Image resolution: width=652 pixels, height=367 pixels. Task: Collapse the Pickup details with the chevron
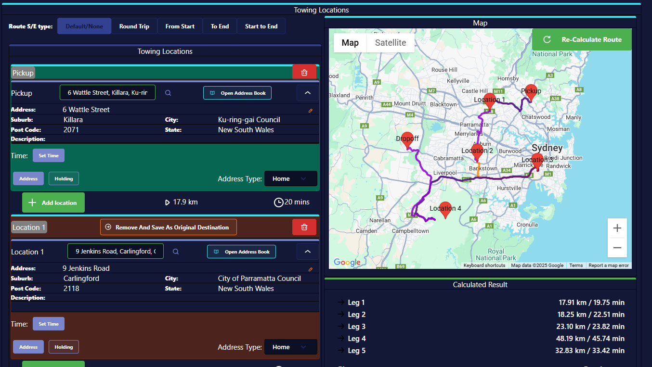[x=307, y=92]
